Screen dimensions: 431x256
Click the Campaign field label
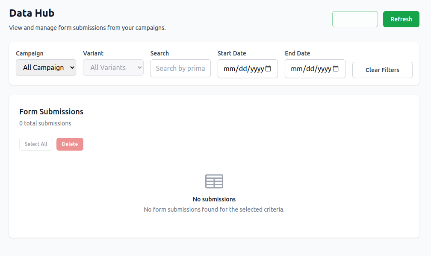click(30, 53)
